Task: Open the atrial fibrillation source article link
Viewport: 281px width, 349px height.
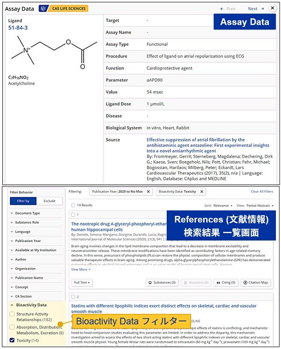Action: click(x=208, y=145)
